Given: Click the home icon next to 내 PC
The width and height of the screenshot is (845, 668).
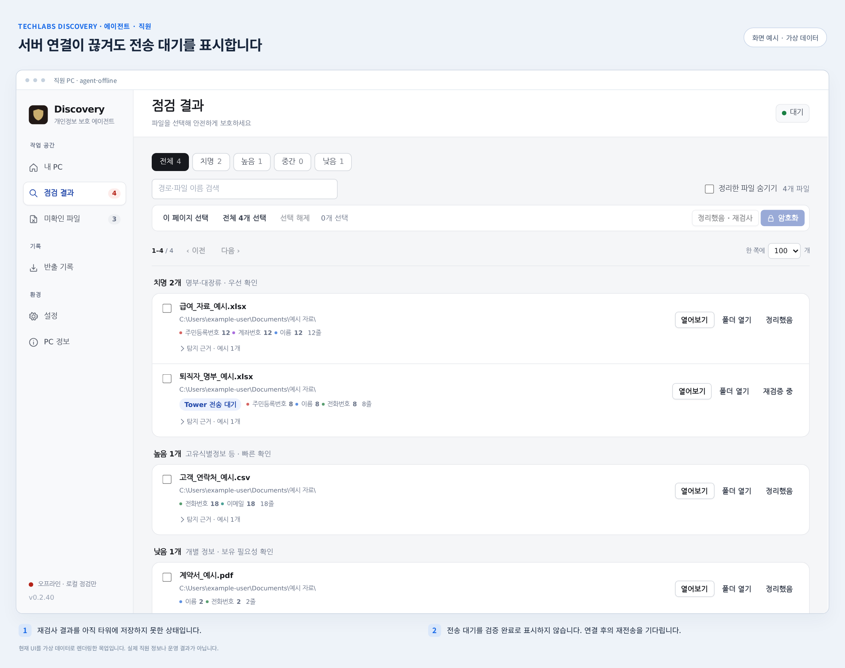Looking at the screenshot, I should point(34,167).
